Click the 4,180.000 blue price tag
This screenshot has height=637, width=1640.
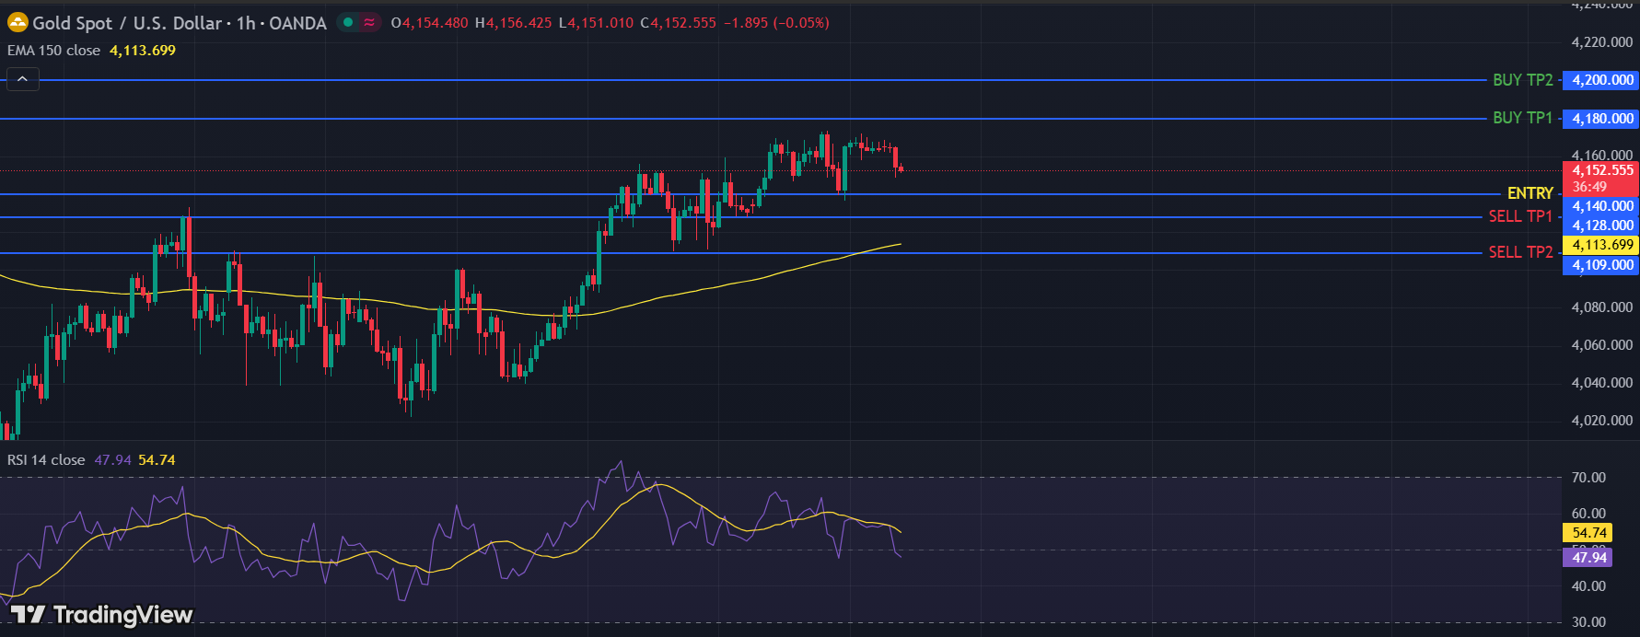pyautogui.click(x=1602, y=119)
